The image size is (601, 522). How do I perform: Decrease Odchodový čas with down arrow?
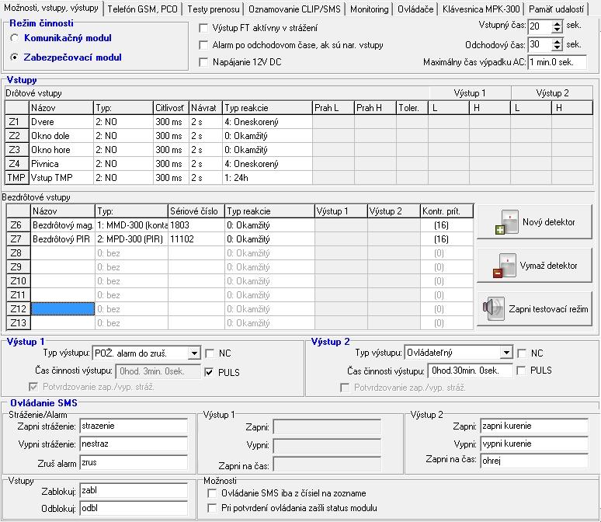tap(558, 48)
